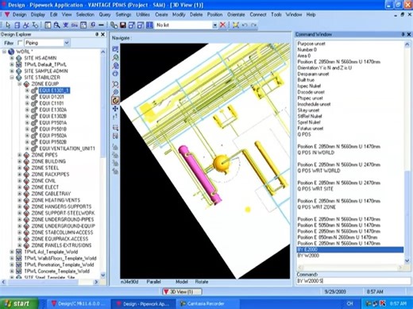Select the active Rotate view tool icon
This screenshot has width=413, height=309.
(115, 100)
